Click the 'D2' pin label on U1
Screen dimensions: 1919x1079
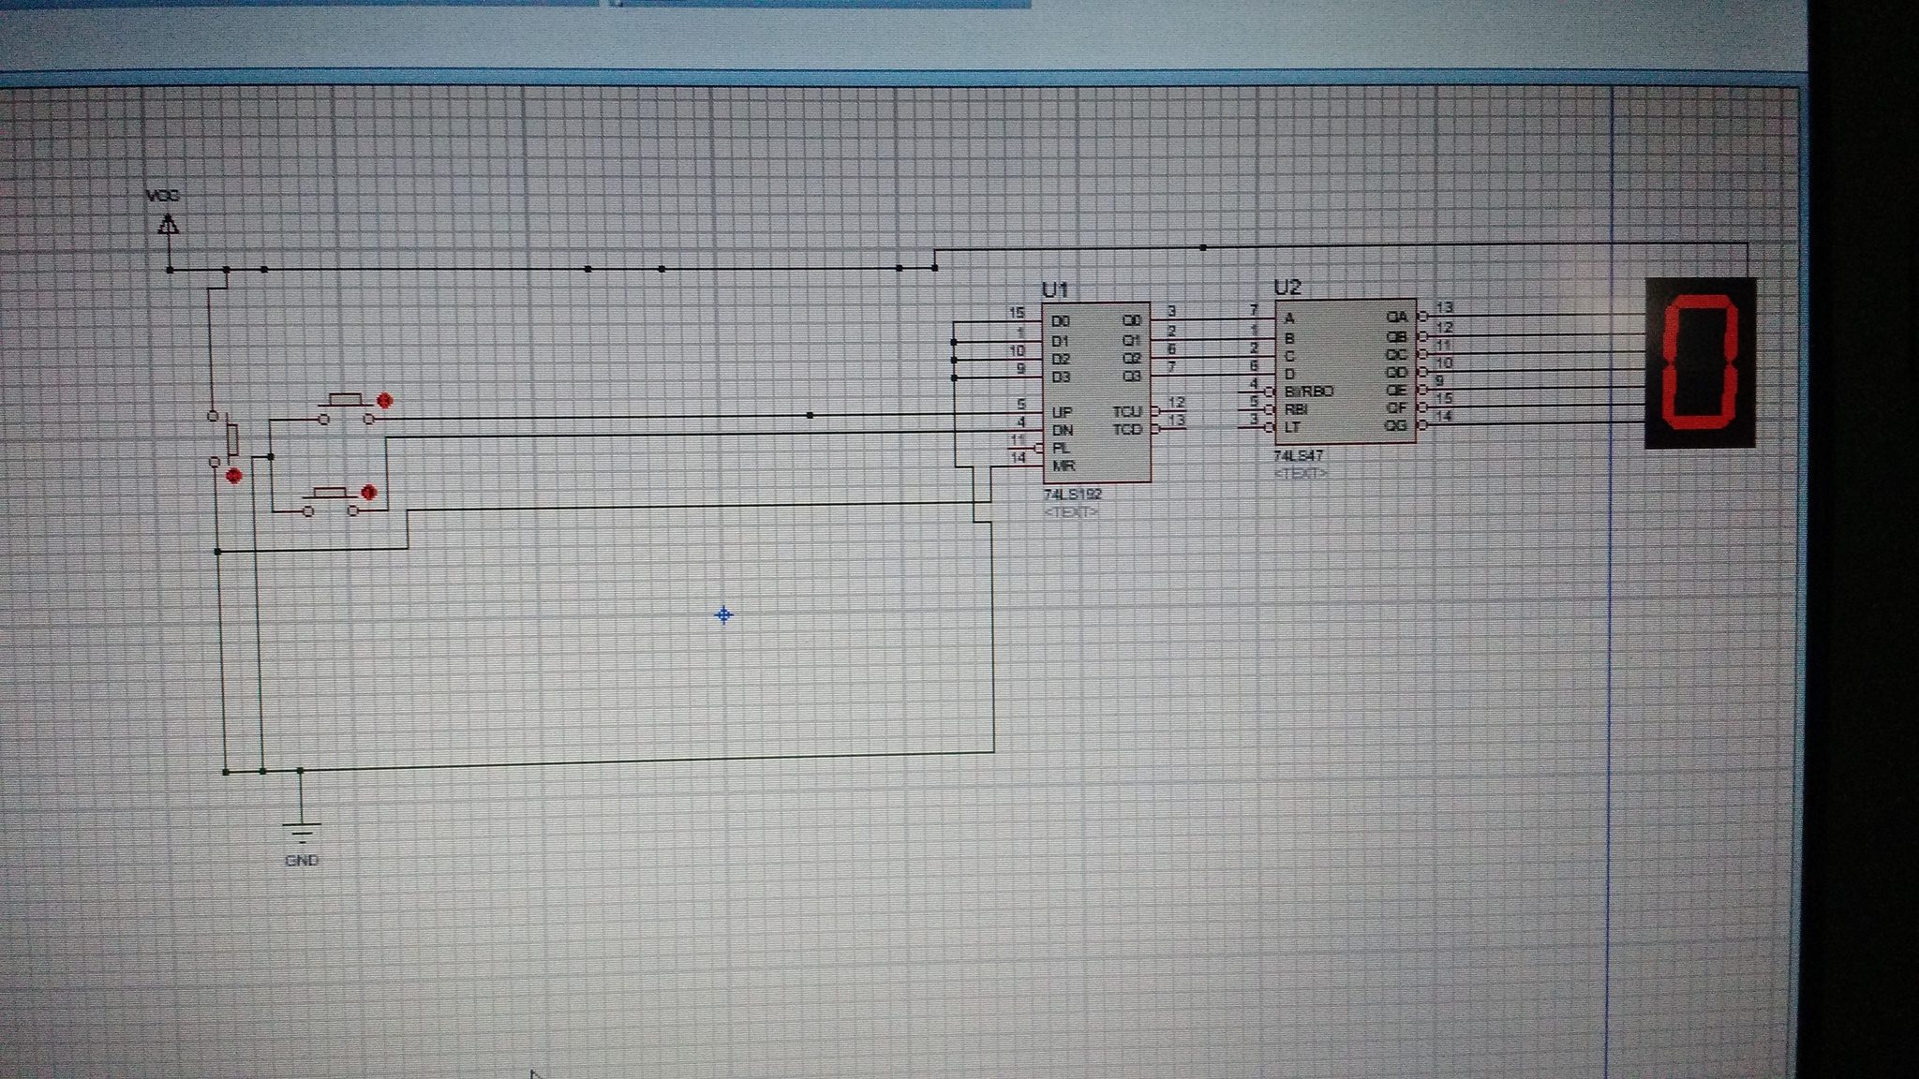1060,360
